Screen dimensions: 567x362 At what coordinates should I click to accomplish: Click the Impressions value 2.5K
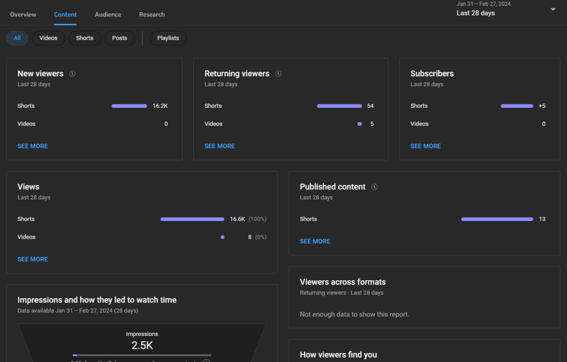[x=142, y=345]
